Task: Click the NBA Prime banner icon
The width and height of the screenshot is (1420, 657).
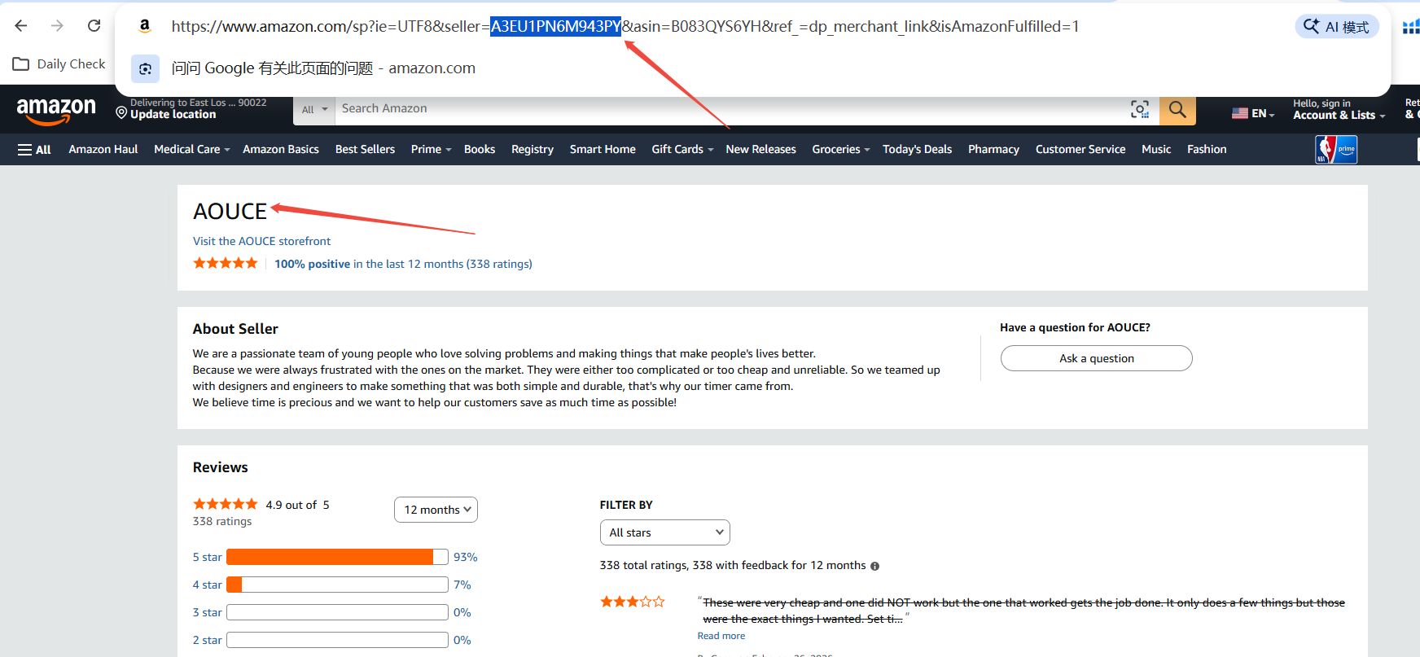Action: coord(1335,150)
